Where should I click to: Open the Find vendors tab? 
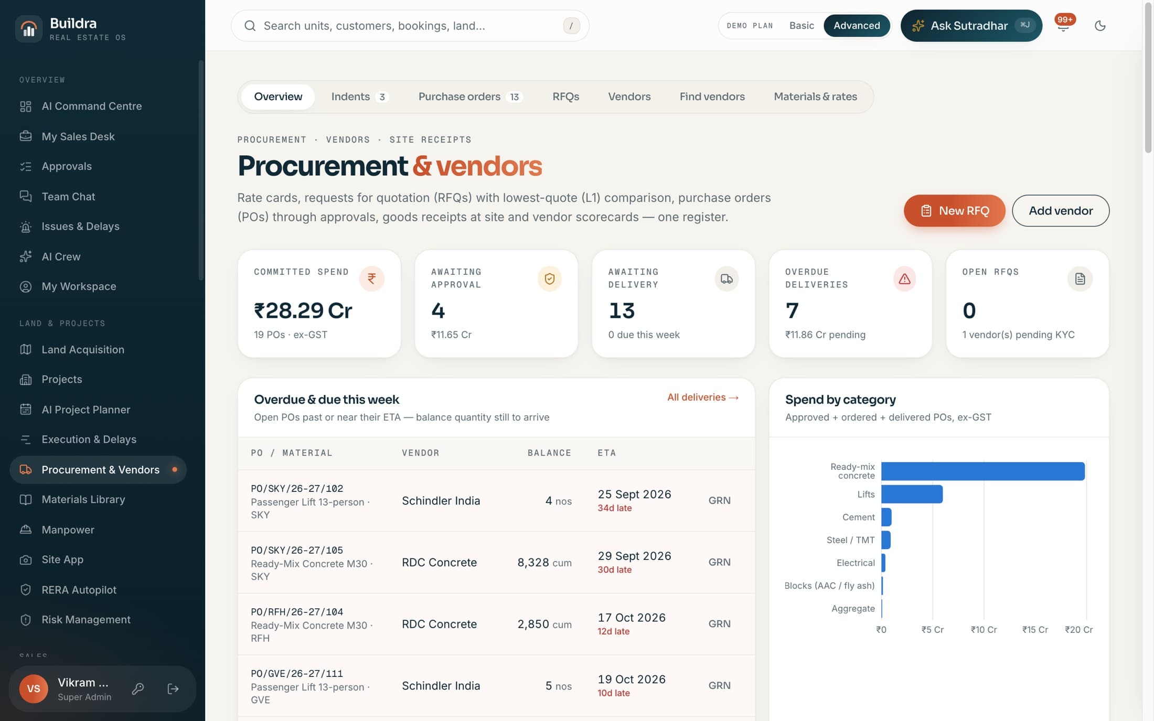[x=712, y=96]
